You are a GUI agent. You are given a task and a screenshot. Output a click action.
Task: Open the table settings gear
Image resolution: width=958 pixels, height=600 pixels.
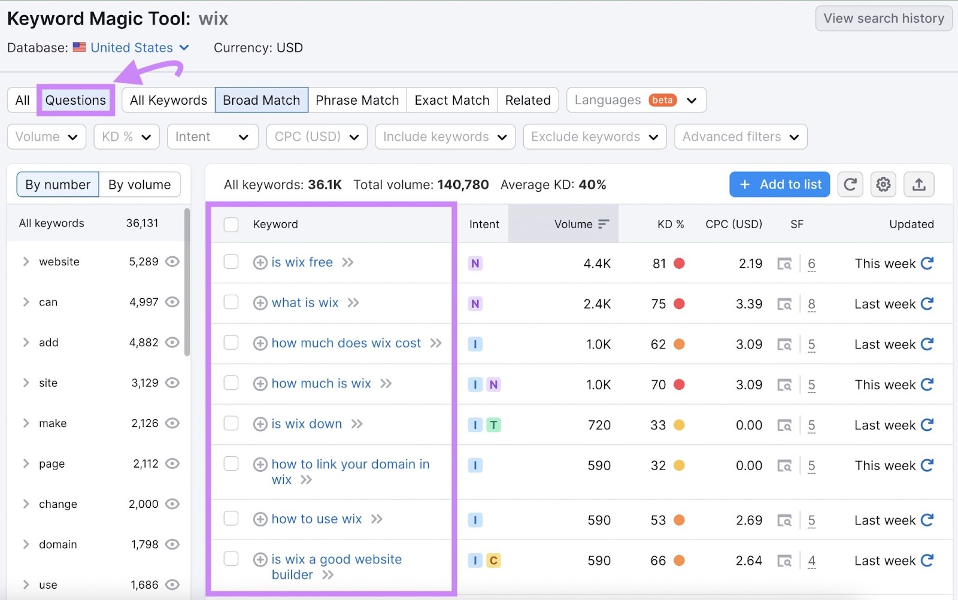click(883, 184)
